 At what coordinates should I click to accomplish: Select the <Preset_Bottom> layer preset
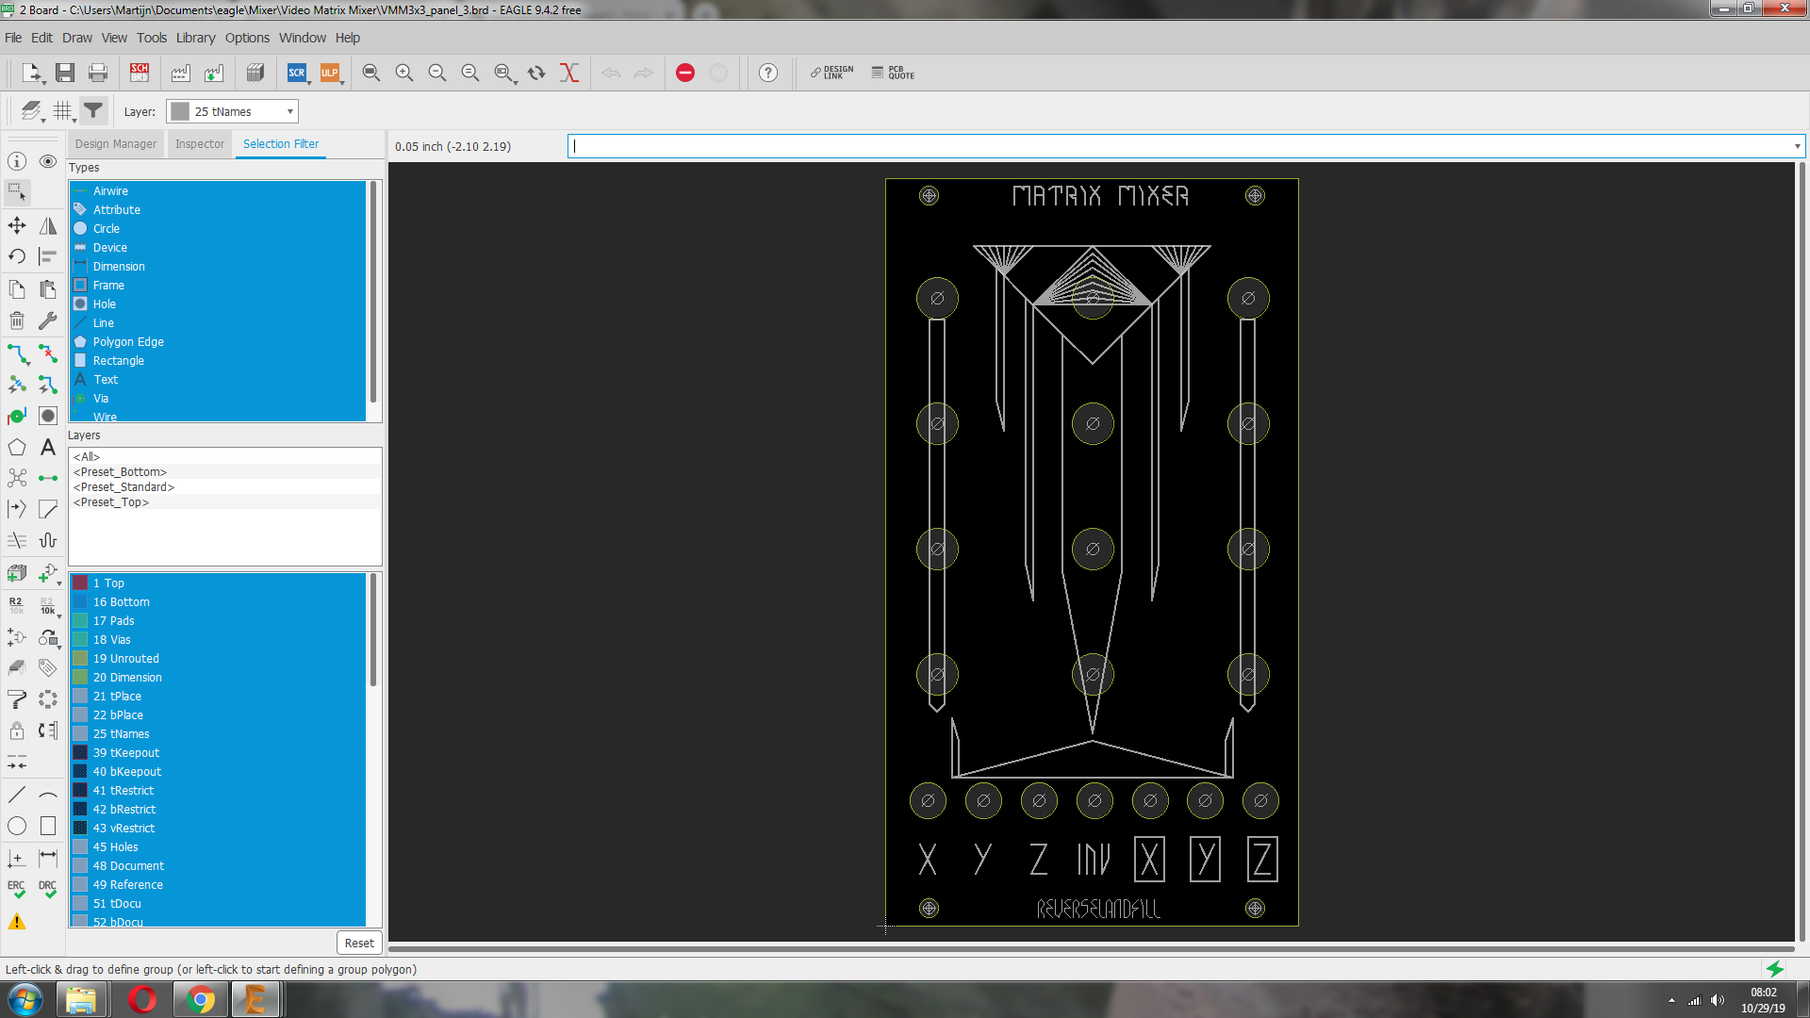(x=120, y=472)
